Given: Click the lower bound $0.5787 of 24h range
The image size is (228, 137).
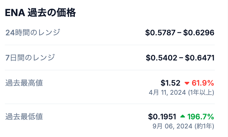Looking at the screenshot, I should pos(160,33).
